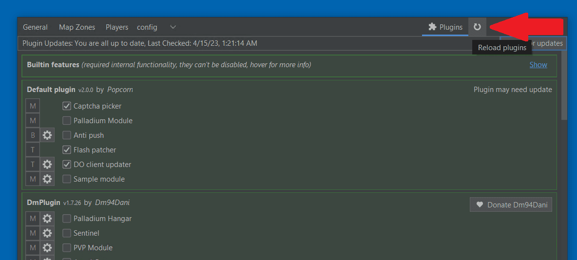
Task: Select the Plugins tab
Action: 445,27
